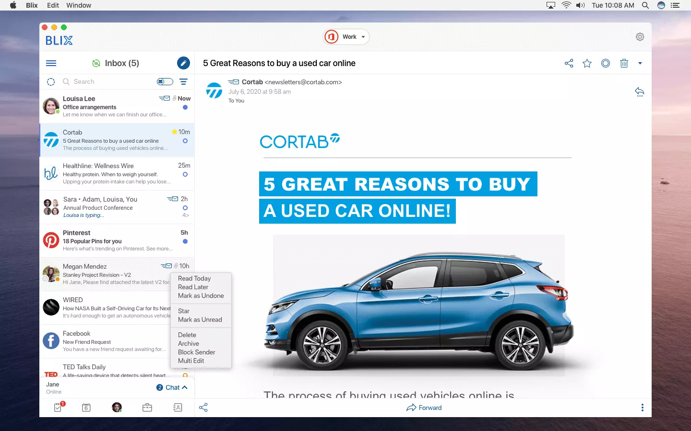Click the yellow star on Cortab email
The image size is (691, 431).
coord(174,132)
